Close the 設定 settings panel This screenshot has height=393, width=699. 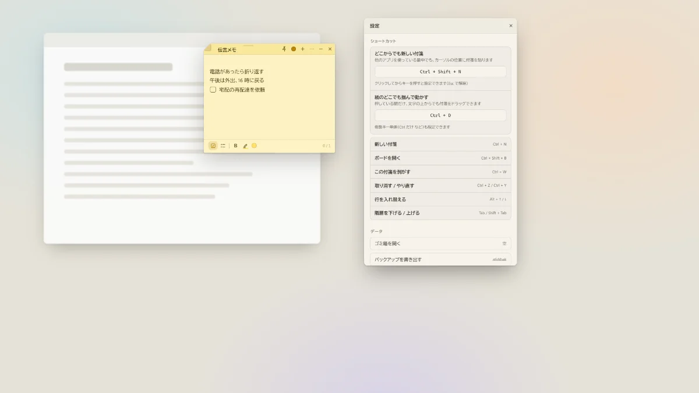click(511, 26)
